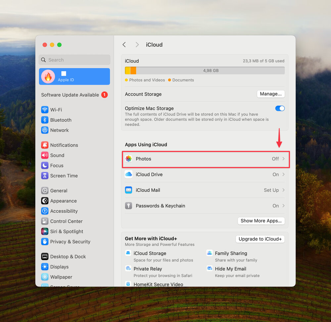Select Sound in the sidebar
Image resolution: width=331 pixels, height=322 pixels.
pos(74,155)
